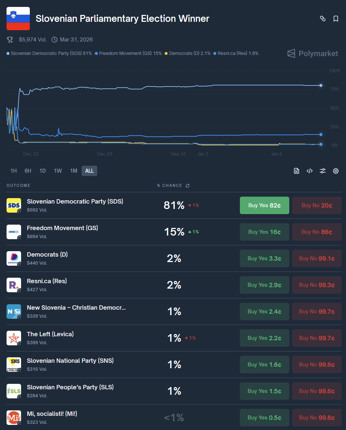Buy Yes 82¢ for SDS

[x=264, y=205]
